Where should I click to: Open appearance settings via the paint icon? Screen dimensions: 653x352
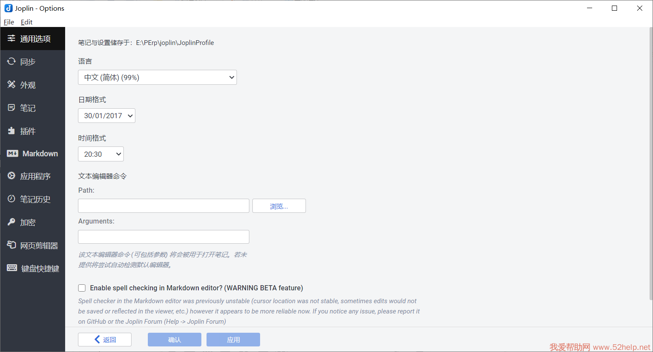coord(12,84)
